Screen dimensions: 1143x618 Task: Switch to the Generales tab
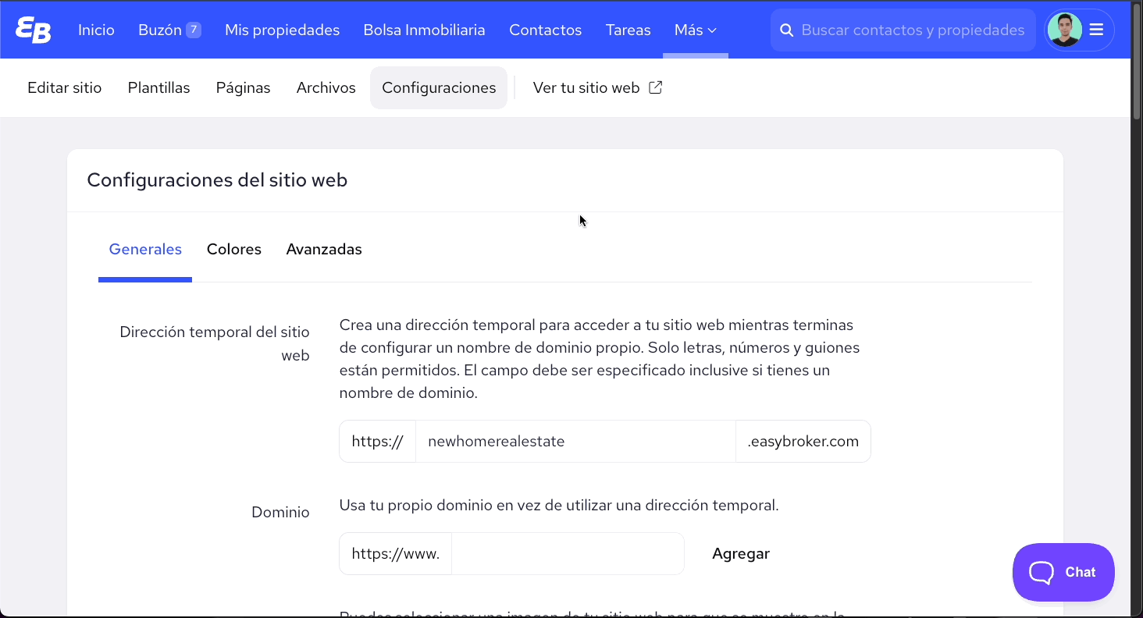pos(145,250)
